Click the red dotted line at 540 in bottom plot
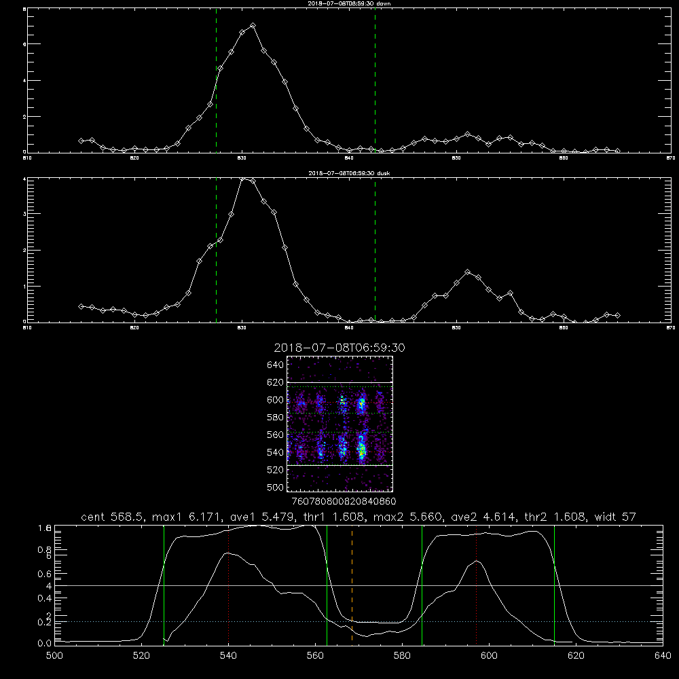This screenshot has width=679, height=679. point(229,585)
